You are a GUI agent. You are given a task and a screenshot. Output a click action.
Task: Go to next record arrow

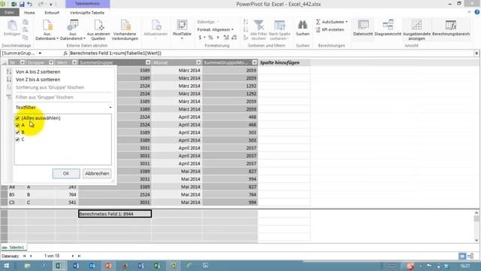(x=73, y=256)
